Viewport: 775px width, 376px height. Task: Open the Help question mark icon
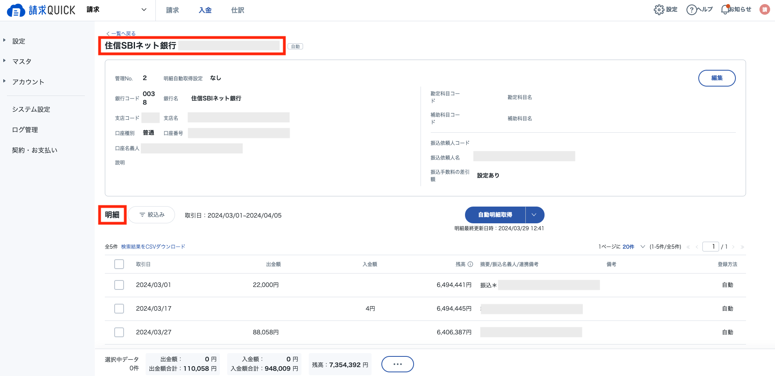pos(691,10)
